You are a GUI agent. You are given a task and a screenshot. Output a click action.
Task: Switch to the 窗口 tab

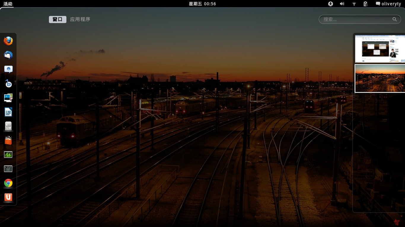pos(58,19)
